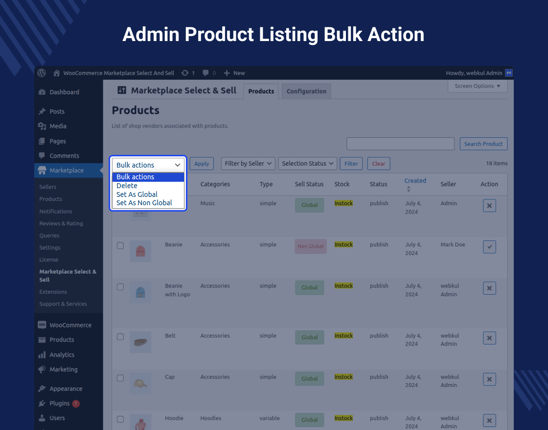Image resolution: width=548 pixels, height=430 pixels.
Task: Click the Media icon in sidebar
Action: [x=42, y=126]
